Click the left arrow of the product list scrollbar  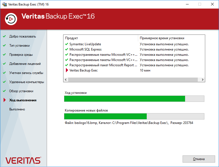pos(66,80)
